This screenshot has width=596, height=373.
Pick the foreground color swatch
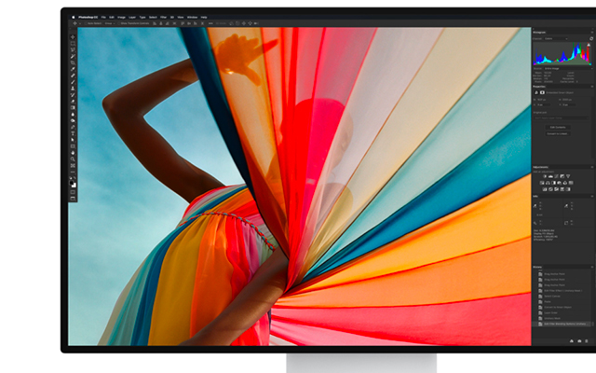72,183
